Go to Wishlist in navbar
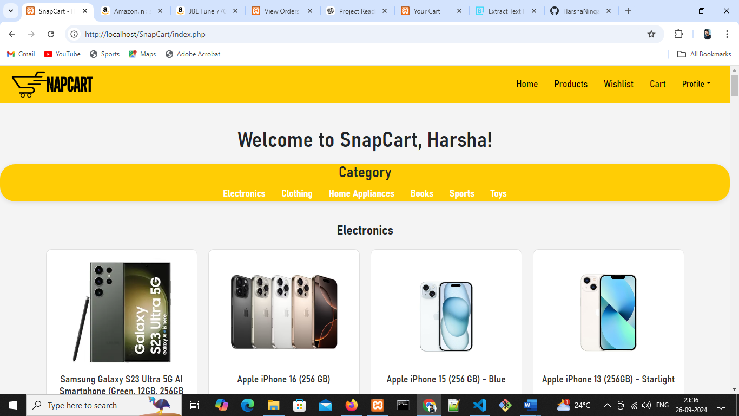The image size is (739, 416). (x=618, y=84)
